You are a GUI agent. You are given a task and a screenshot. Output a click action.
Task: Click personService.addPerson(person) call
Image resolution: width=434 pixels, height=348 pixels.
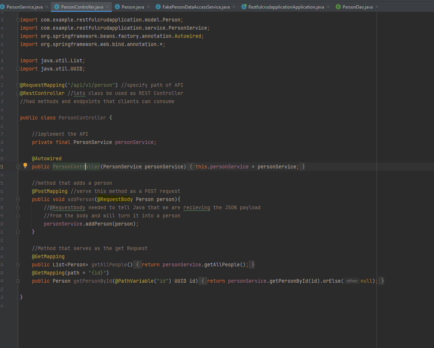pos(91,224)
